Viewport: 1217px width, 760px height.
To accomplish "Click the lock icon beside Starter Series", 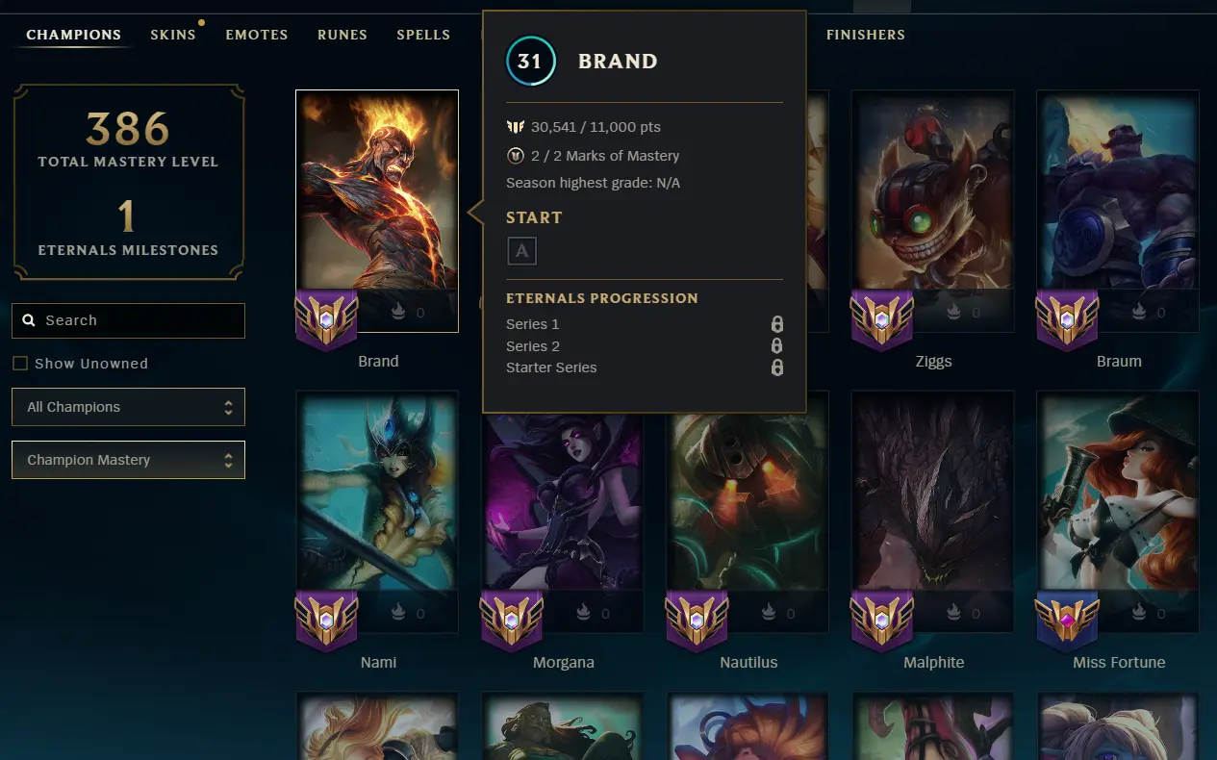I will coord(777,367).
